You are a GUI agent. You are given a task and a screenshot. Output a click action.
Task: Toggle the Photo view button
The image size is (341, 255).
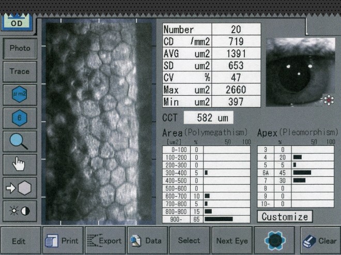[20, 48]
